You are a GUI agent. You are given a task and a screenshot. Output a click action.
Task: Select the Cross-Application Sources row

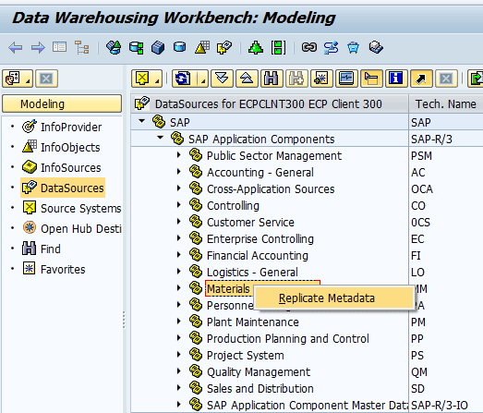[x=271, y=188]
